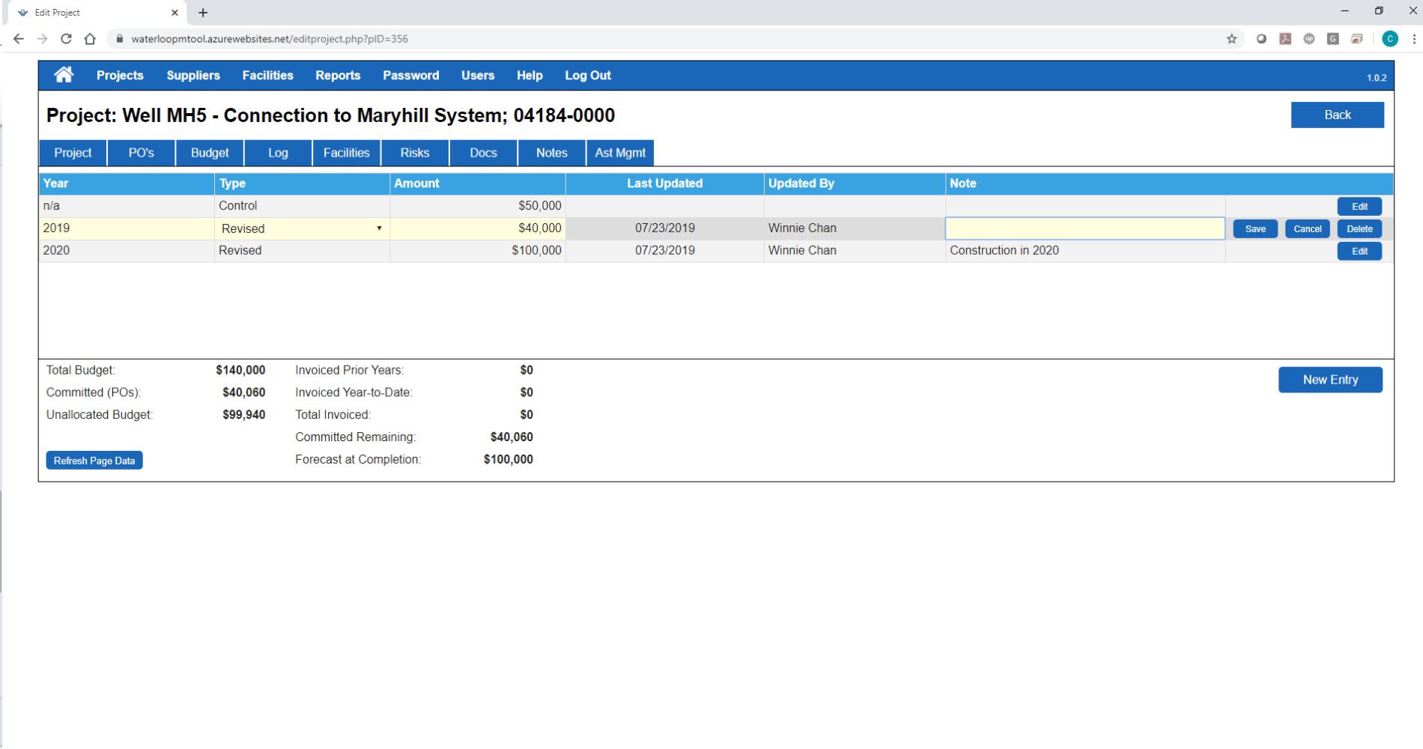Edit the $40,000 amount field
This screenshot has height=749, width=1423.
[x=478, y=228]
